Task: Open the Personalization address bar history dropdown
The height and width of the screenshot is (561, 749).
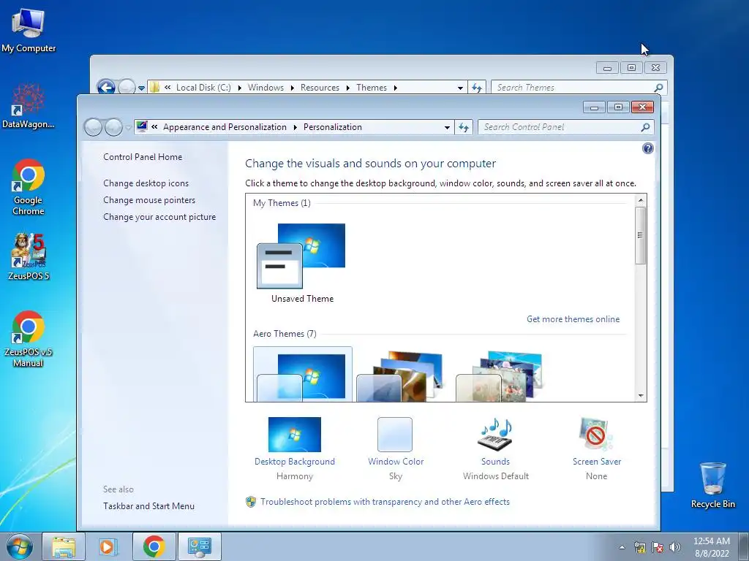Action: [x=447, y=127]
